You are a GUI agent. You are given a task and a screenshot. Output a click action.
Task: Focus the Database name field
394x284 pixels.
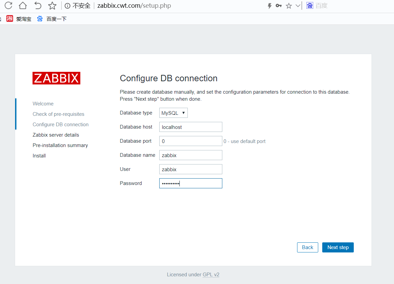(191, 155)
